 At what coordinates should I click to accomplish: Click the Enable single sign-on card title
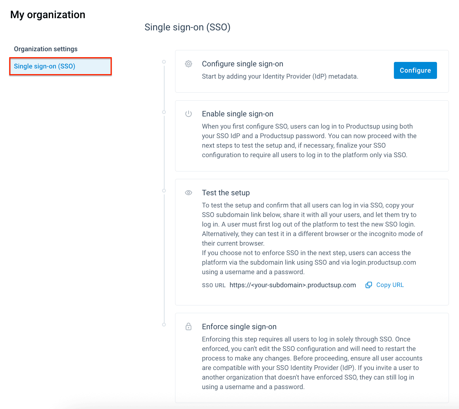pos(238,114)
